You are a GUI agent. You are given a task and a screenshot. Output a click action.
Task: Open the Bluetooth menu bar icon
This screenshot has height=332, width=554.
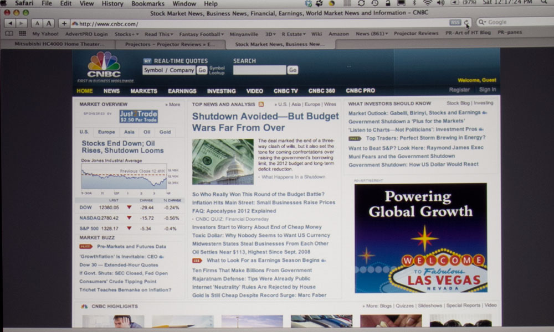tap(414, 3)
